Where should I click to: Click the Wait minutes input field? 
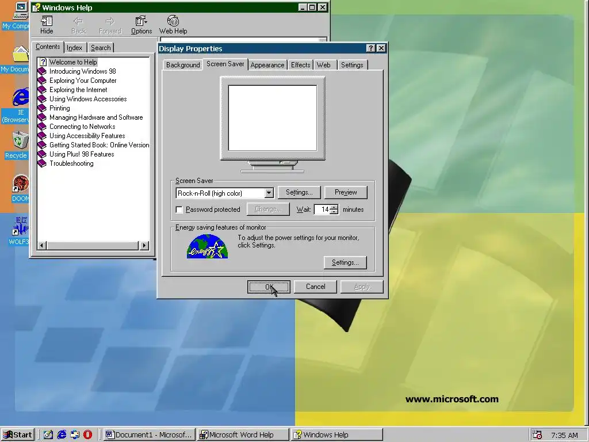pyautogui.click(x=322, y=209)
